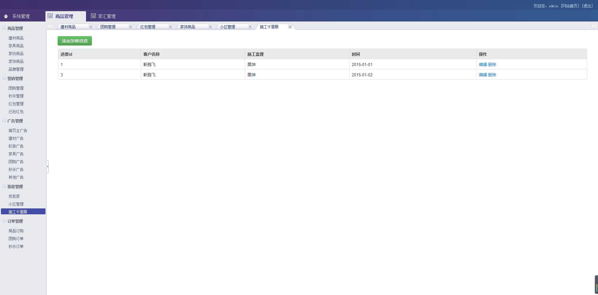Collapse the 商品管理 sidebar group

pos(4,28)
